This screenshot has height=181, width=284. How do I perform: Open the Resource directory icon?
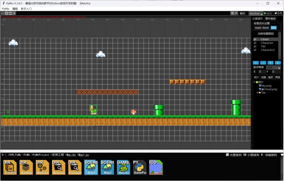click(59, 167)
